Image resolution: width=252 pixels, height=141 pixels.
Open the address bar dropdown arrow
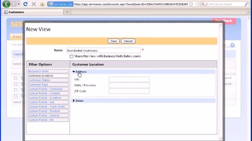196,4
